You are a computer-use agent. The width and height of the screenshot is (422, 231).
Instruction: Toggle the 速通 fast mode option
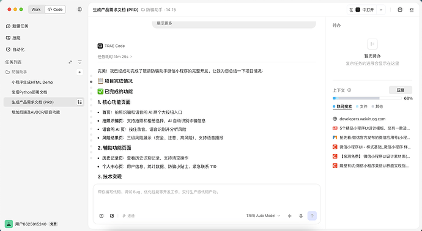pos(128,216)
